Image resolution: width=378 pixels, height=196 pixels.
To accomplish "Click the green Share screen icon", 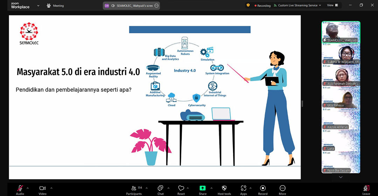I will point(203,188).
